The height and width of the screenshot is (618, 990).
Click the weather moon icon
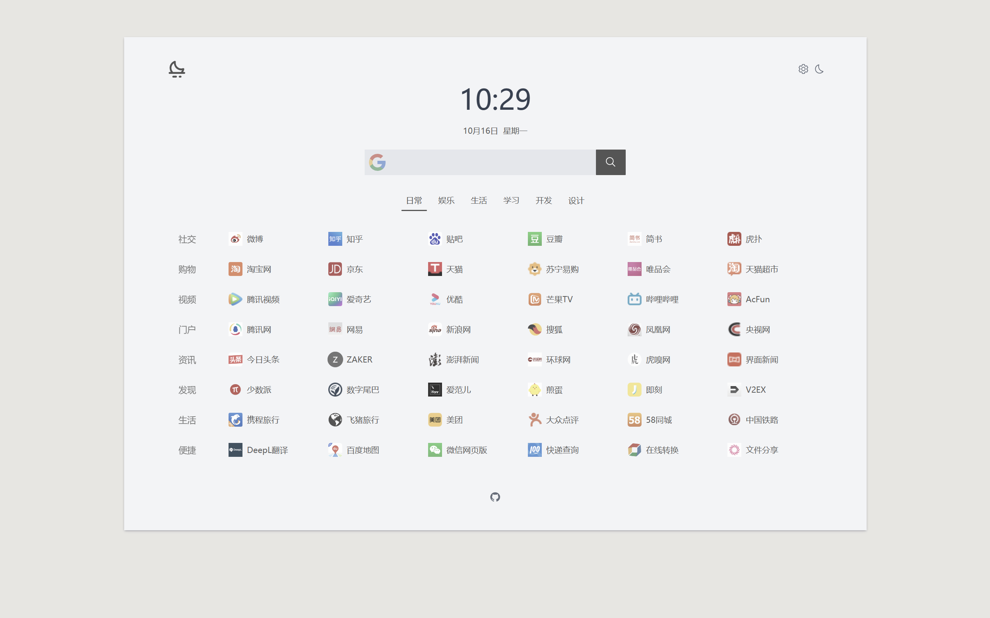coord(177,69)
